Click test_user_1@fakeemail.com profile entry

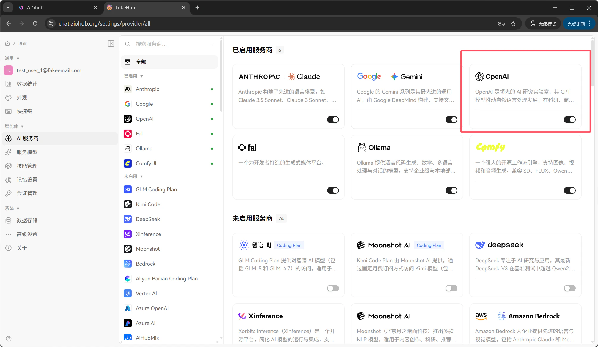coord(59,70)
